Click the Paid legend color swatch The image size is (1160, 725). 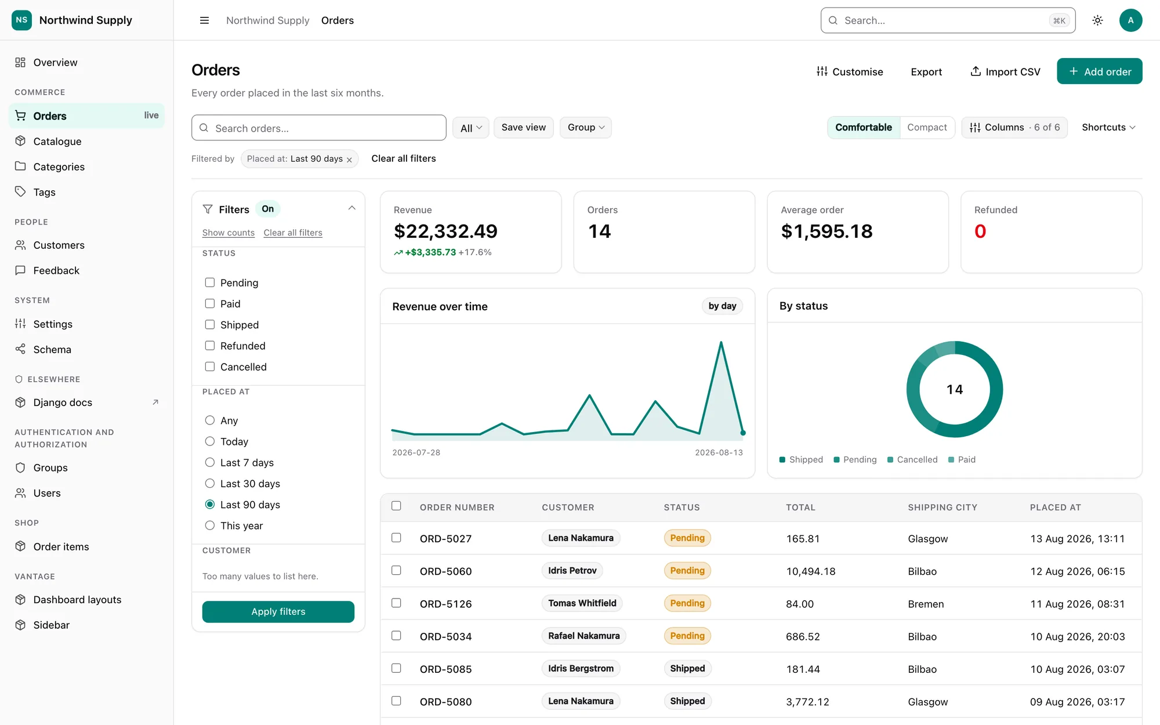(x=951, y=460)
